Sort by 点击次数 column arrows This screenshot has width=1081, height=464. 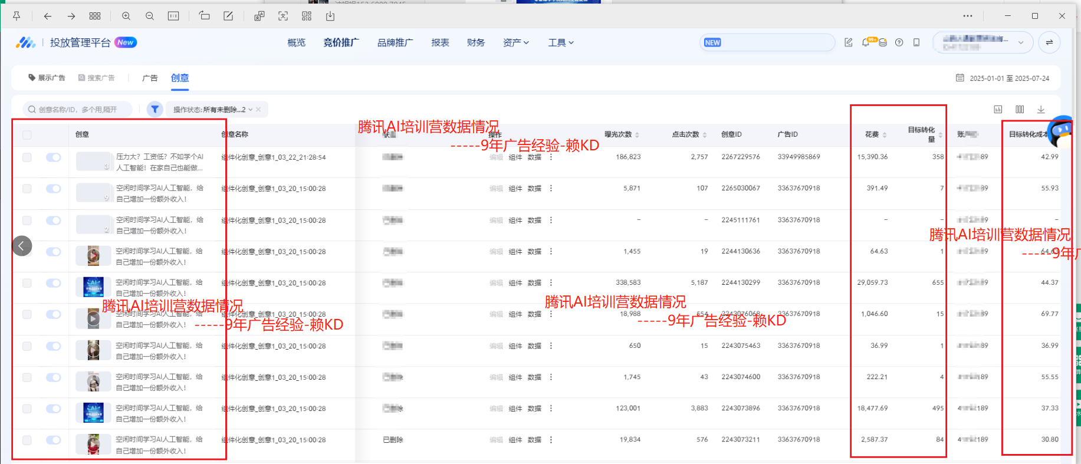coord(705,135)
